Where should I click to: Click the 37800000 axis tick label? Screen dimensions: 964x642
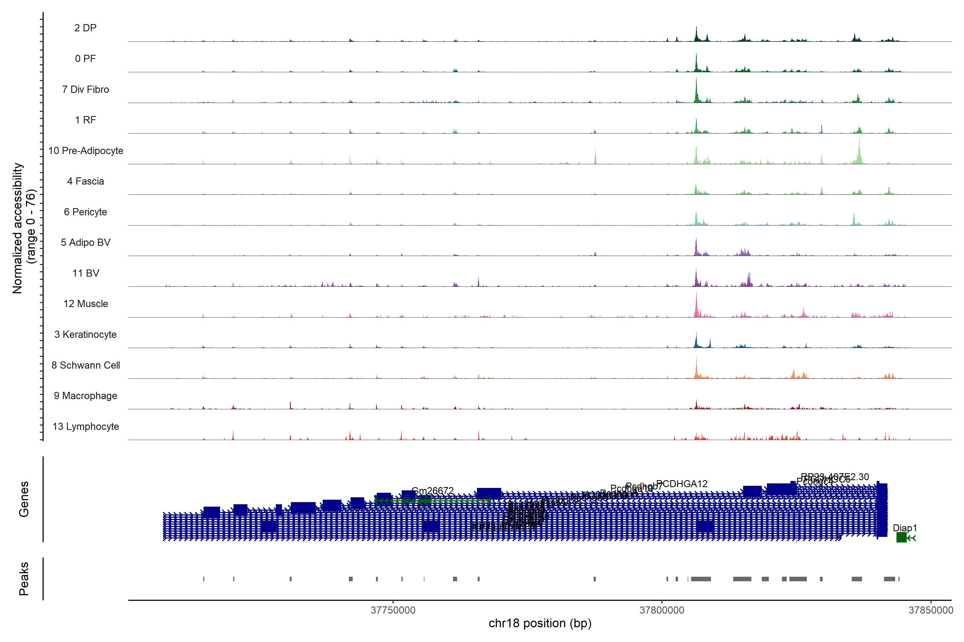pyautogui.click(x=661, y=610)
